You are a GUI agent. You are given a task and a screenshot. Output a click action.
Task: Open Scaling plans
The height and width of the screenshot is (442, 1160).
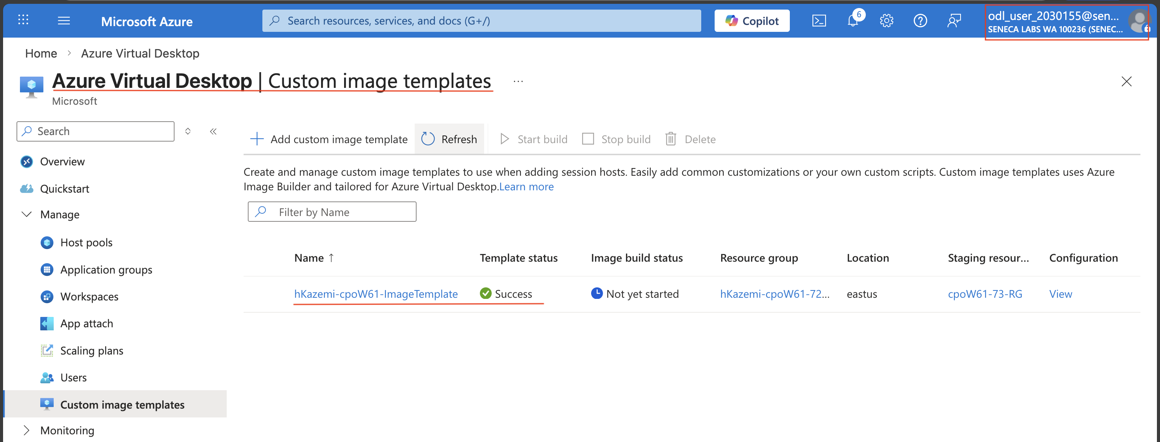click(91, 351)
